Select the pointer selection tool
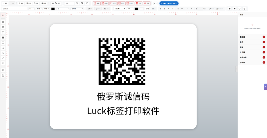The image size is (267, 138). (x=3, y=15)
